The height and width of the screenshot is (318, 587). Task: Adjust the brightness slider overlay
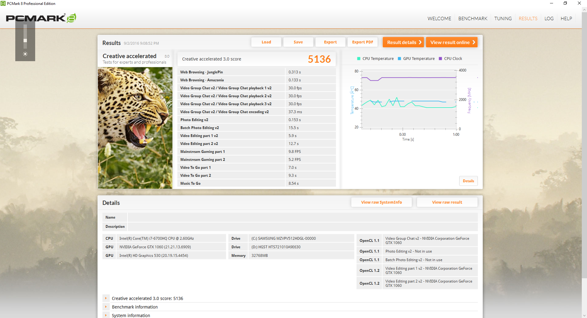25,37
